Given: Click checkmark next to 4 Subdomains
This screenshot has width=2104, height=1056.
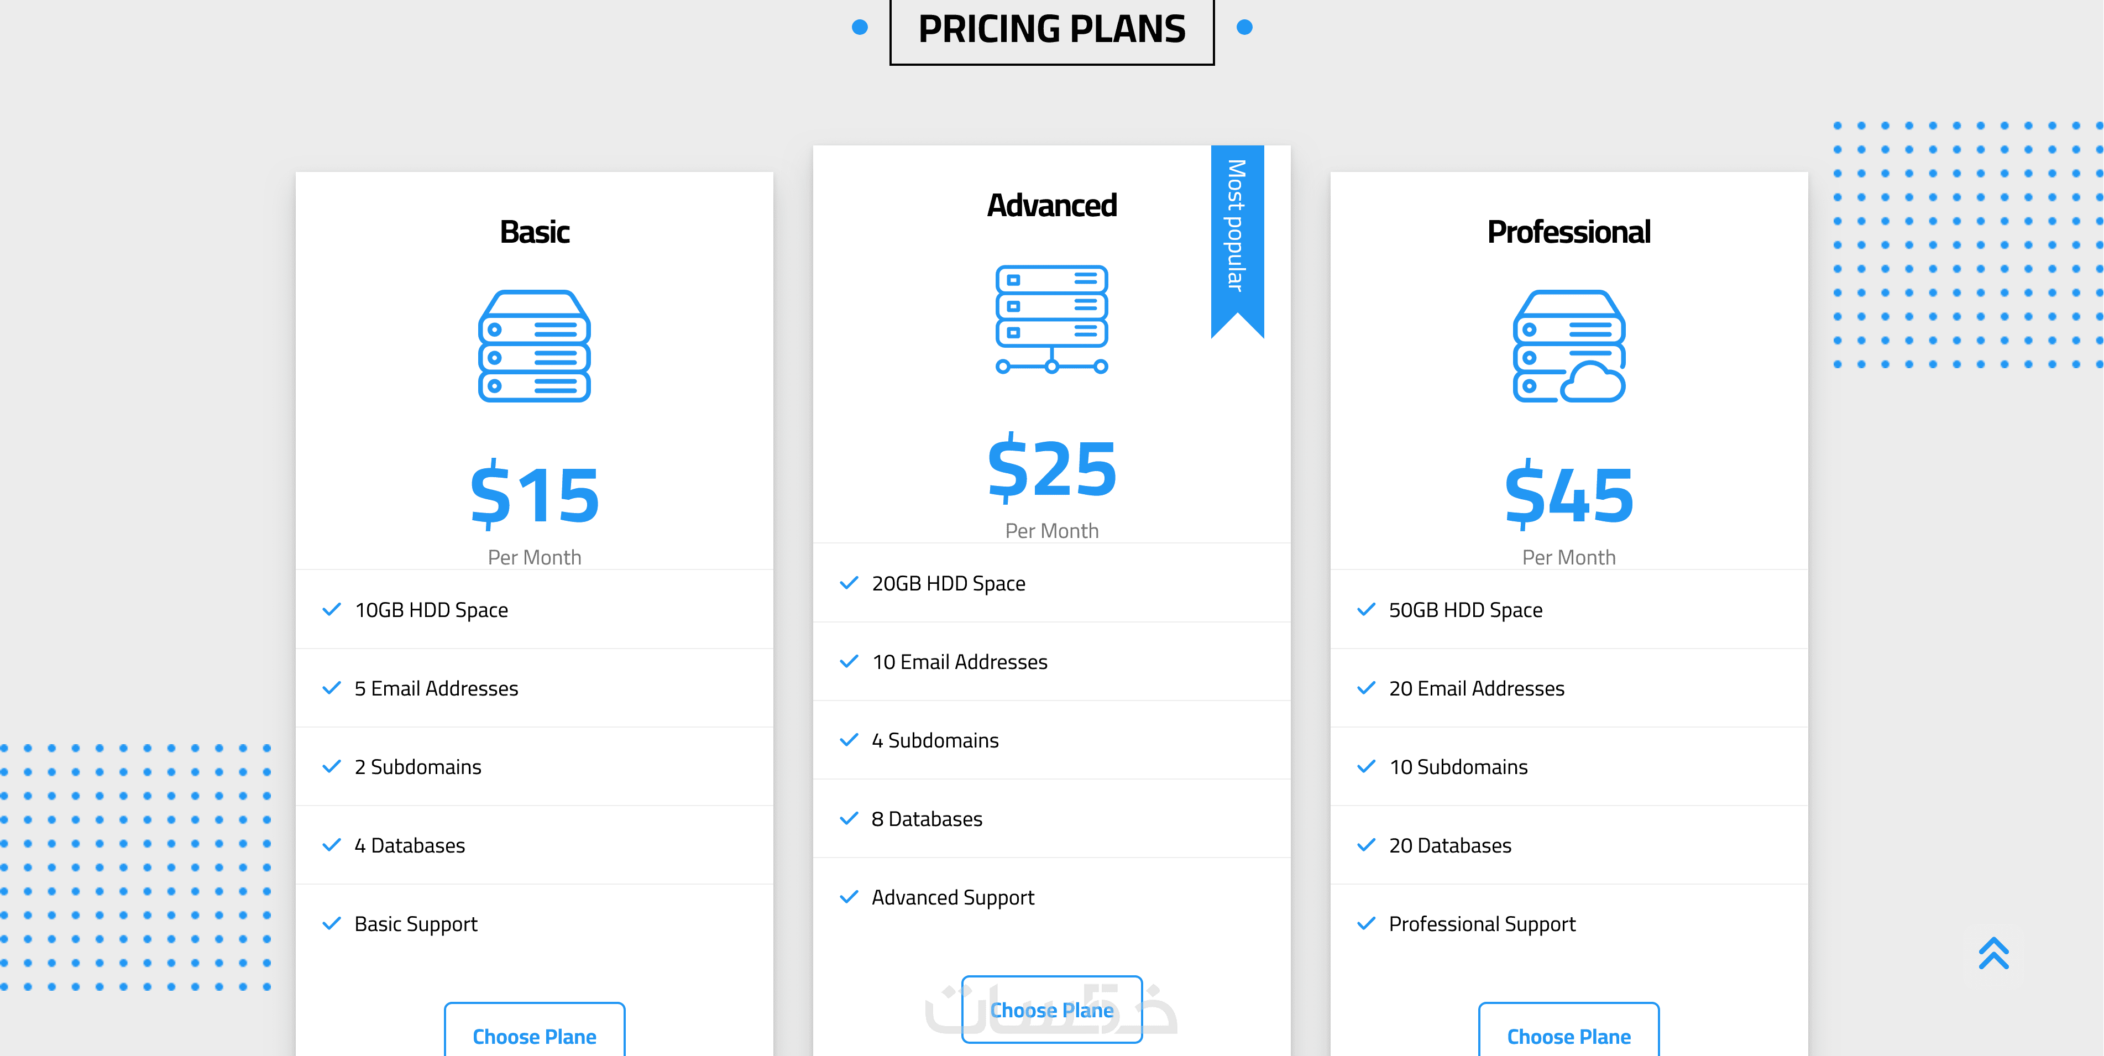Looking at the screenshot, I should [849, 740].
